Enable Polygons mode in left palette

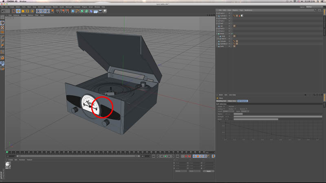point(2,46)
